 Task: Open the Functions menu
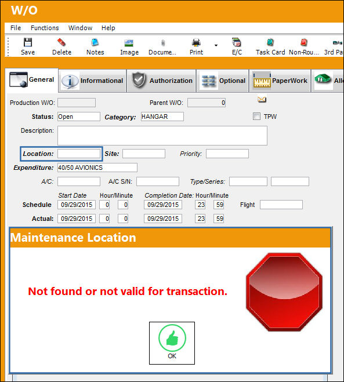point(45,28)
